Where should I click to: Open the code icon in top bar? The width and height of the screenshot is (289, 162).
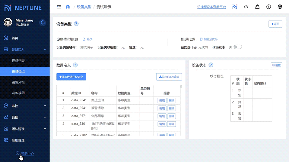(246, 7)
